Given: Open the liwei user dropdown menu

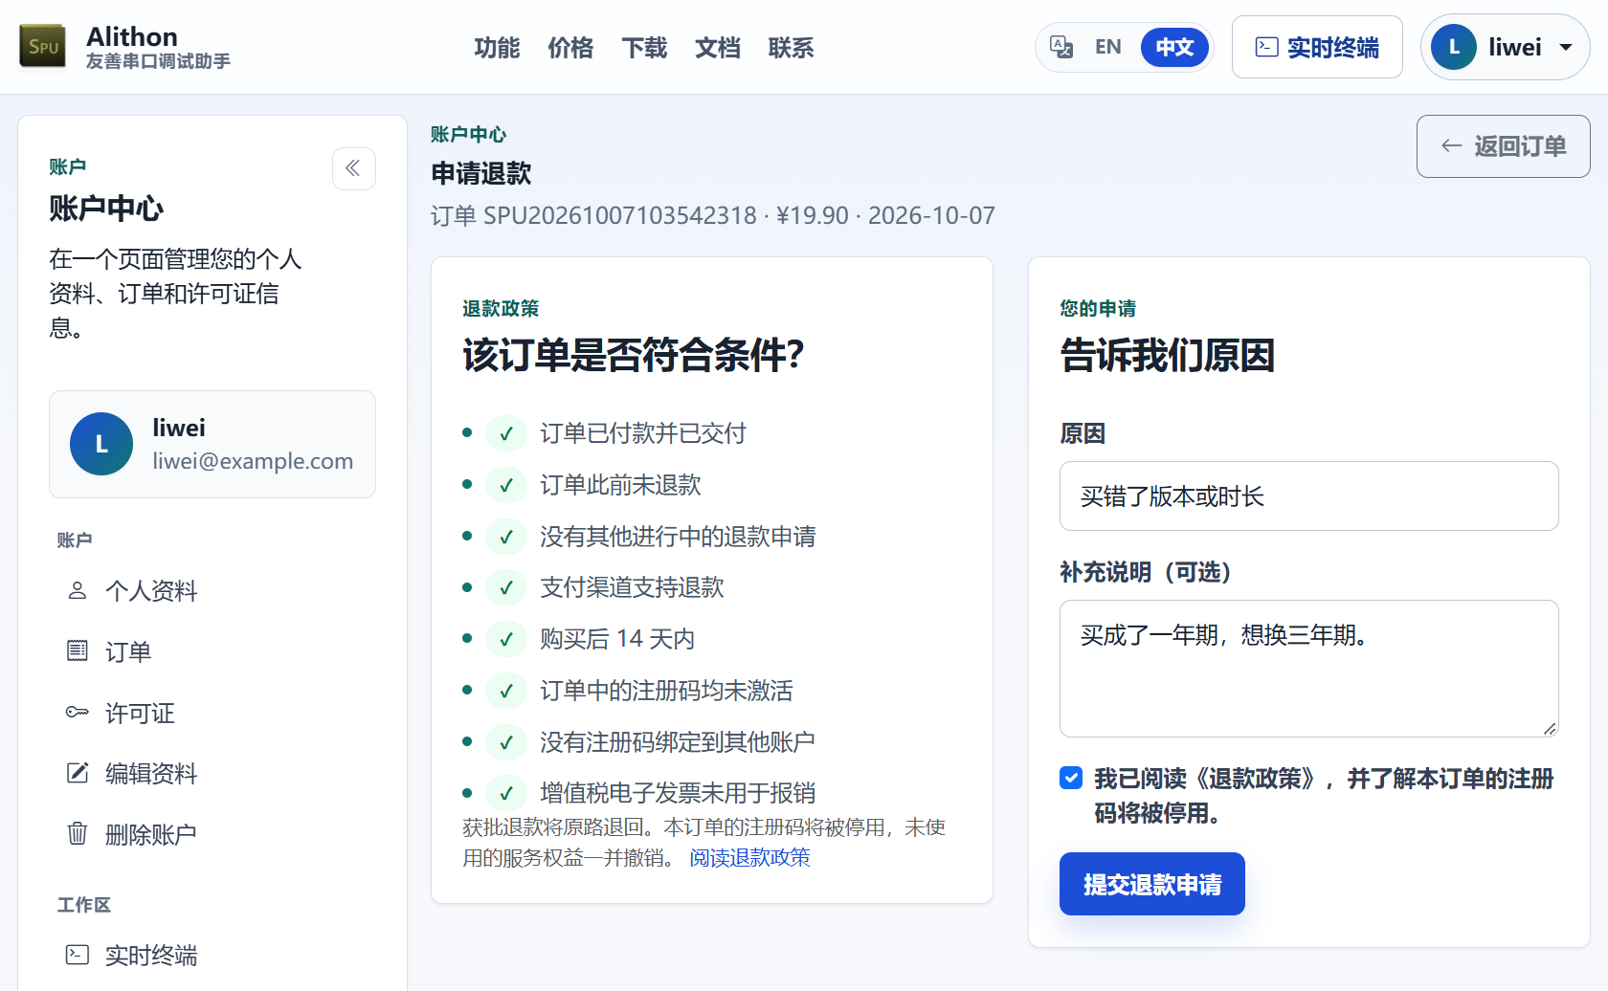Looking at the screenshot, I should pos(1506,47).
